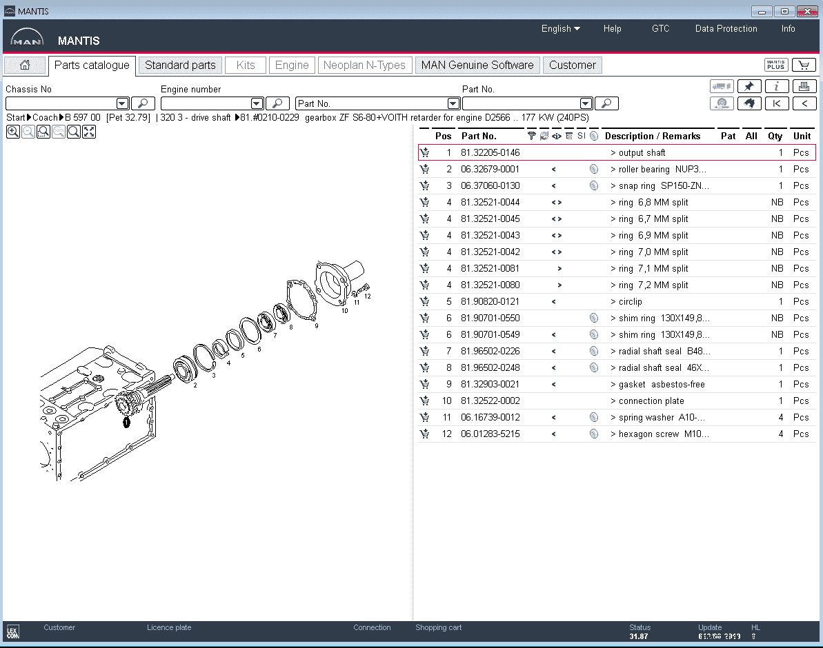Select radial shaft seal part 81.96502-0248

[x=490, y=368]
